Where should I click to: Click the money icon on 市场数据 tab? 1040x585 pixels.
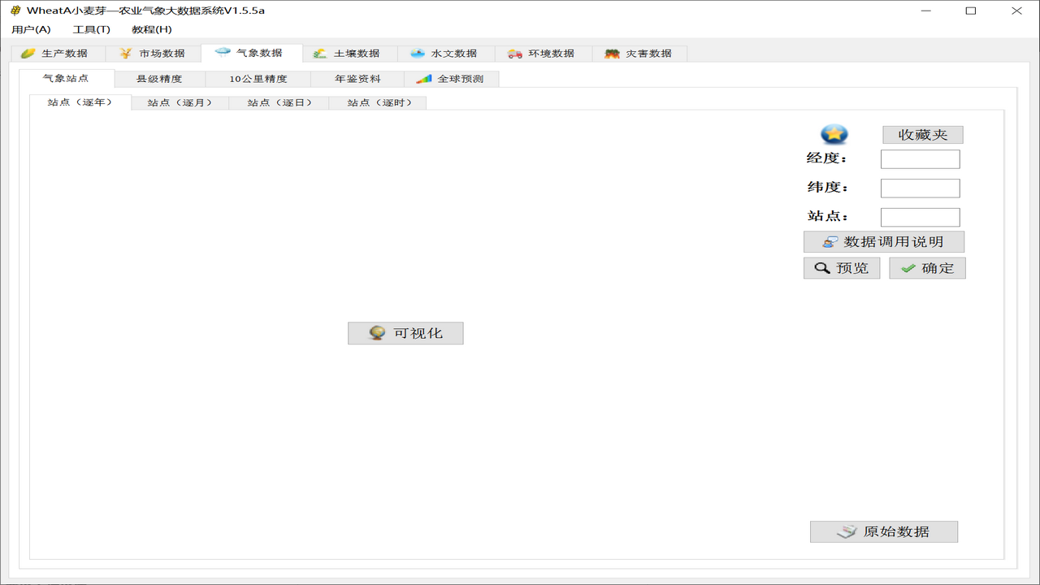click(x=123, y=52)
